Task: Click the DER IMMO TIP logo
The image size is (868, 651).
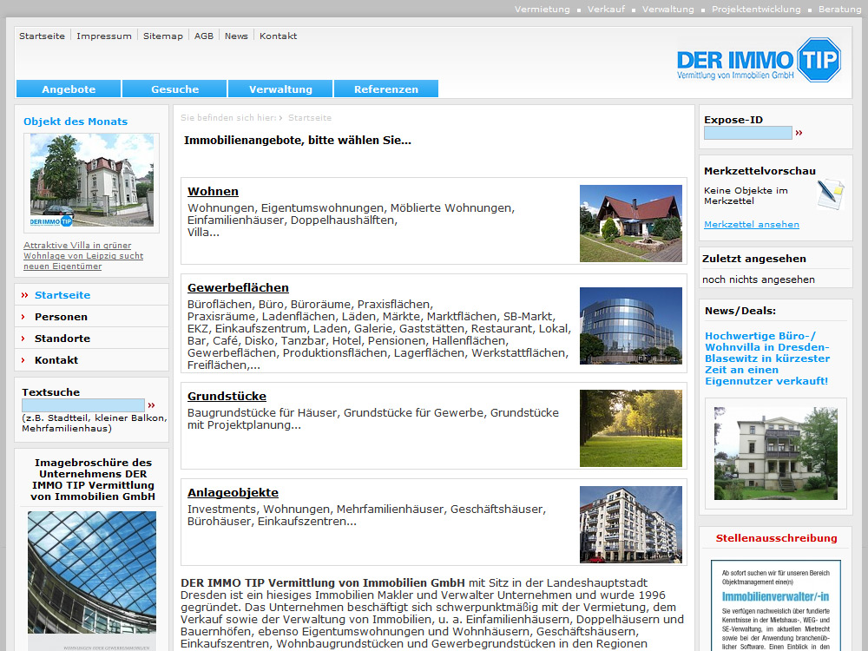Action: (759, 60)
